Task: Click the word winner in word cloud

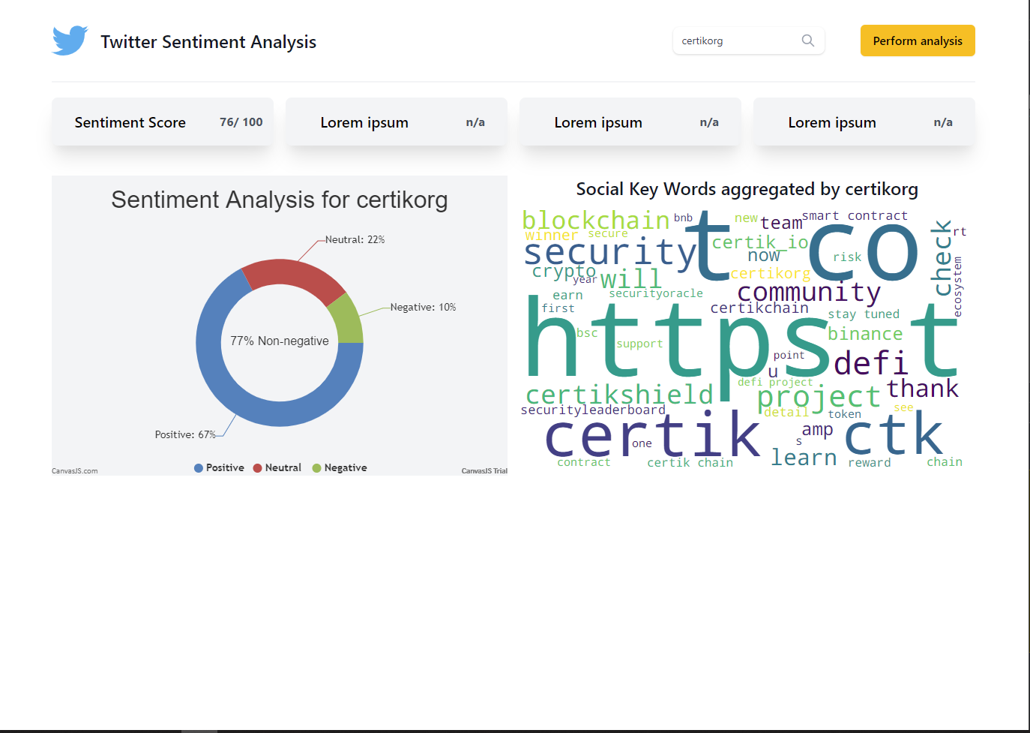Action: (552, 236)
